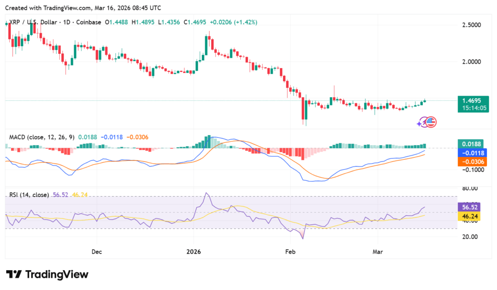Select the 2026 label on the time axis
The image size is (497, 290).
click(194, 252)
